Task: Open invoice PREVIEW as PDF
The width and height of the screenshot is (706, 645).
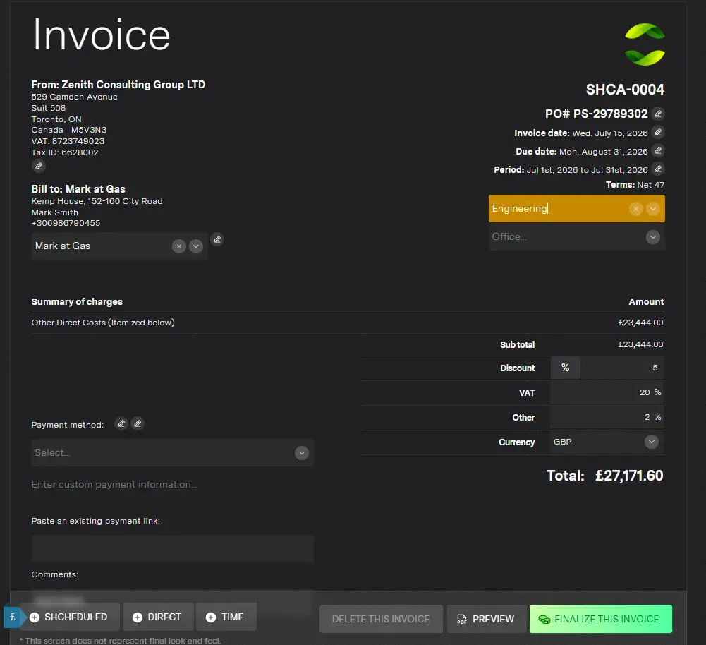Action: coord(487,620)
